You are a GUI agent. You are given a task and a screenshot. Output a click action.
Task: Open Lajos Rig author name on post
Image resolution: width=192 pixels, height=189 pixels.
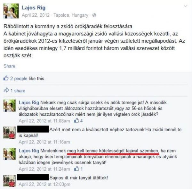[x=34, y=8]
